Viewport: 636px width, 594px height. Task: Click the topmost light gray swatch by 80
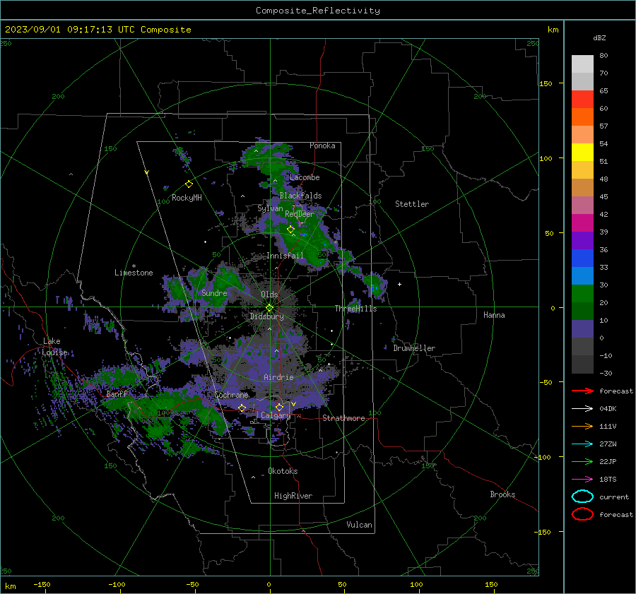(x=582, y=64)
